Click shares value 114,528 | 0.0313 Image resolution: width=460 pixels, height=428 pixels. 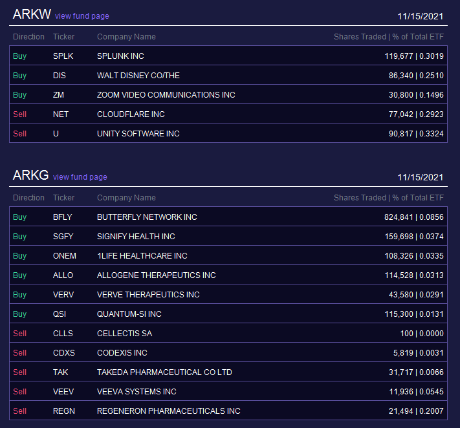(x=414, y=275)
